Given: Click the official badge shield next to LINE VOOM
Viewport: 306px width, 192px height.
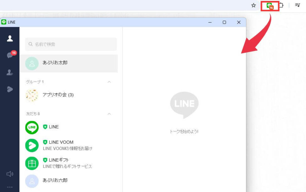Looking at the screenshot, I should 45,142.
